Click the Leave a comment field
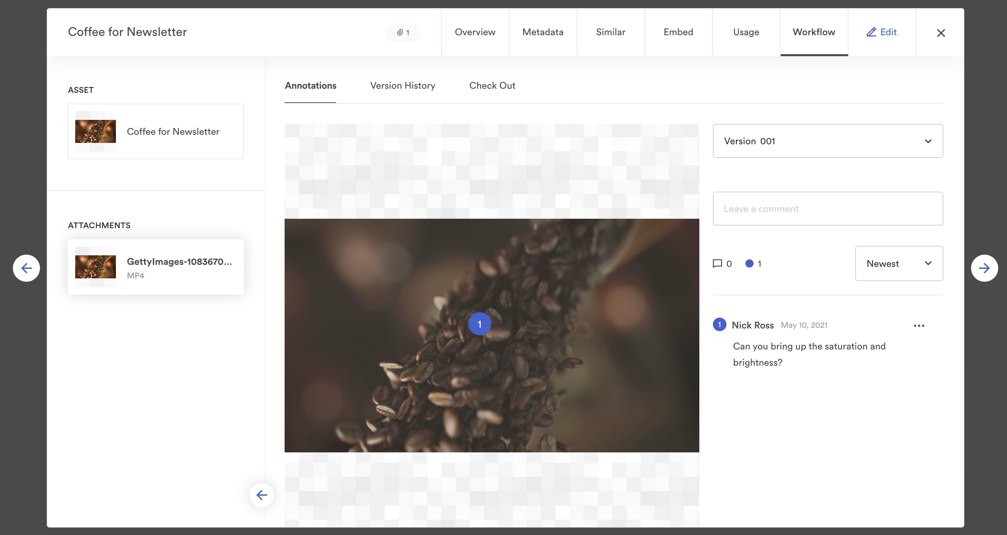Image resolution: width=1007 pixels, height=535 pixels. click(828, 209)
